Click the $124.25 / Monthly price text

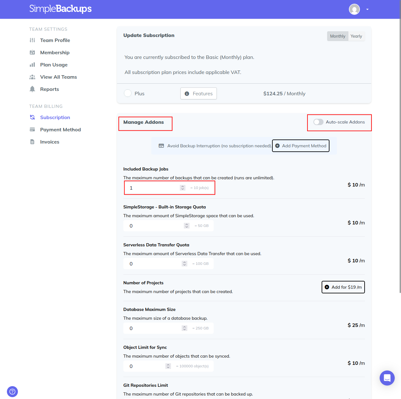284,93
